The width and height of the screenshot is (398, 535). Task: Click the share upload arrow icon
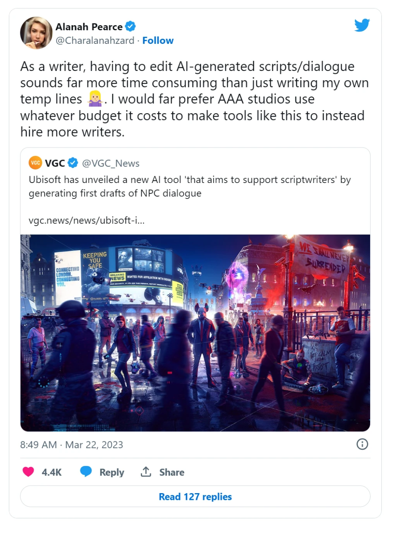pyautogui.click(x=146, y=472)
